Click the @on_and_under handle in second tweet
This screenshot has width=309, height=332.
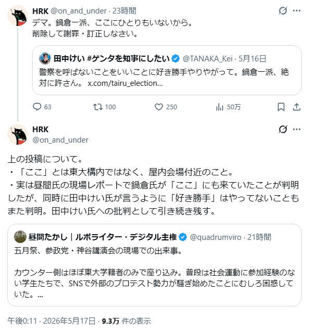point(60,140)
